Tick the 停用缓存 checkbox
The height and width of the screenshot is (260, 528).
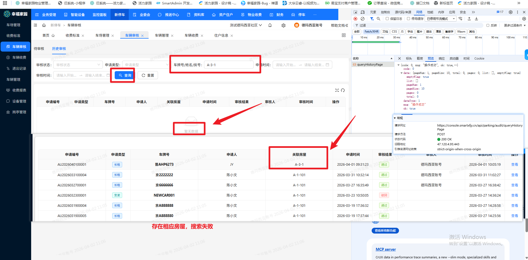[409, 19]
